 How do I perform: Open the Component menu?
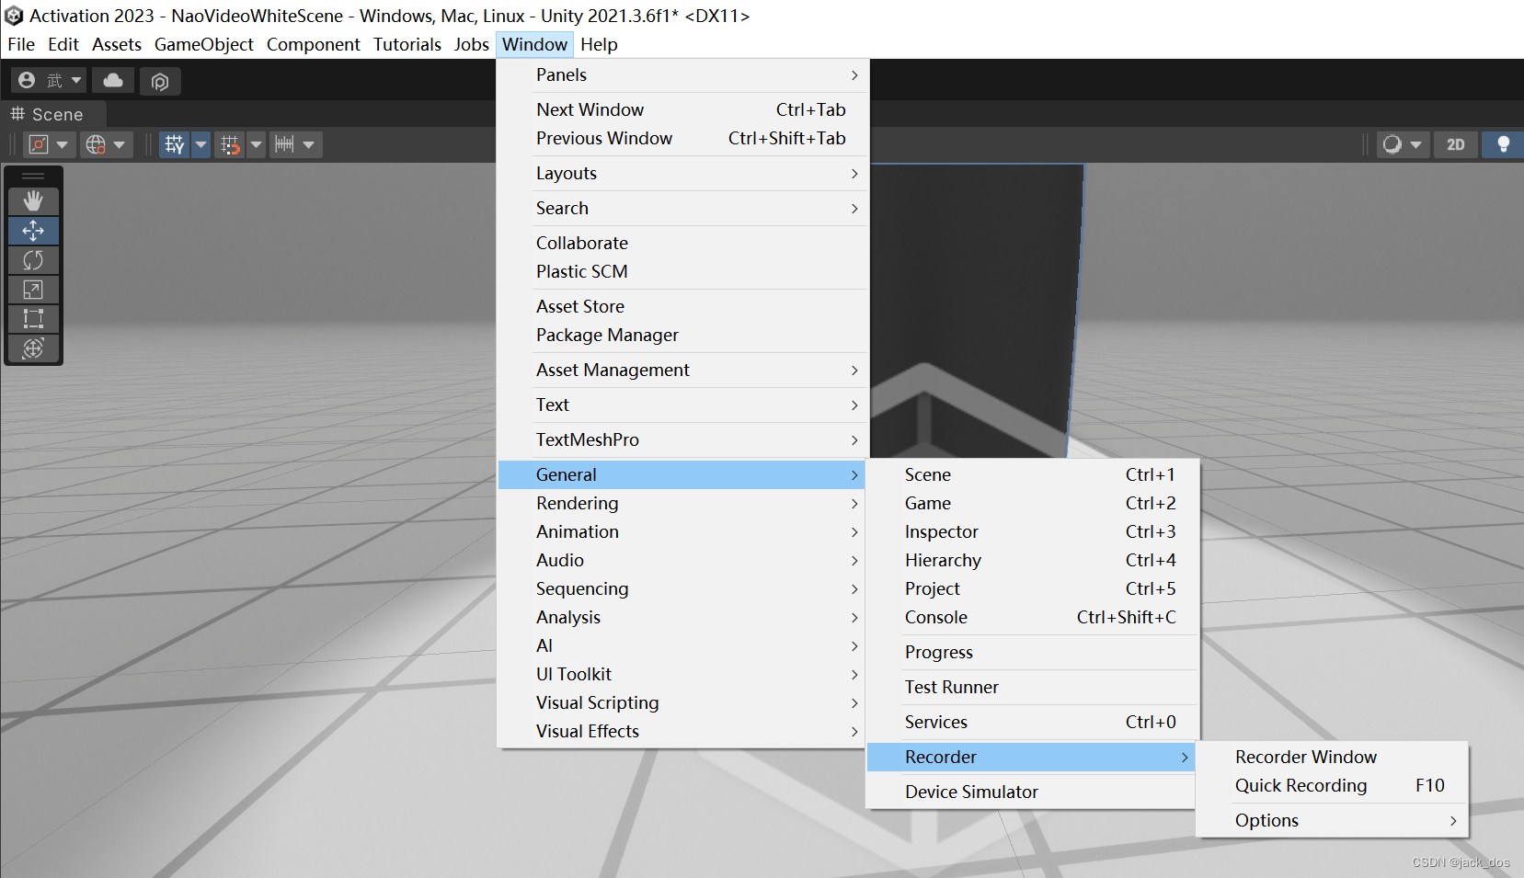[314, 44]
